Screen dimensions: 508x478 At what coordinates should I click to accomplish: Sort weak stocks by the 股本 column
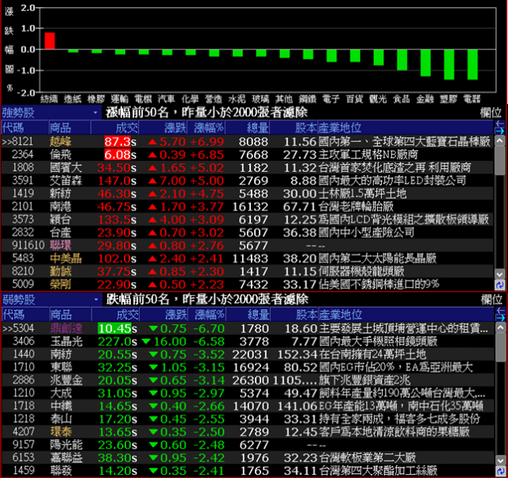[294, 315]
